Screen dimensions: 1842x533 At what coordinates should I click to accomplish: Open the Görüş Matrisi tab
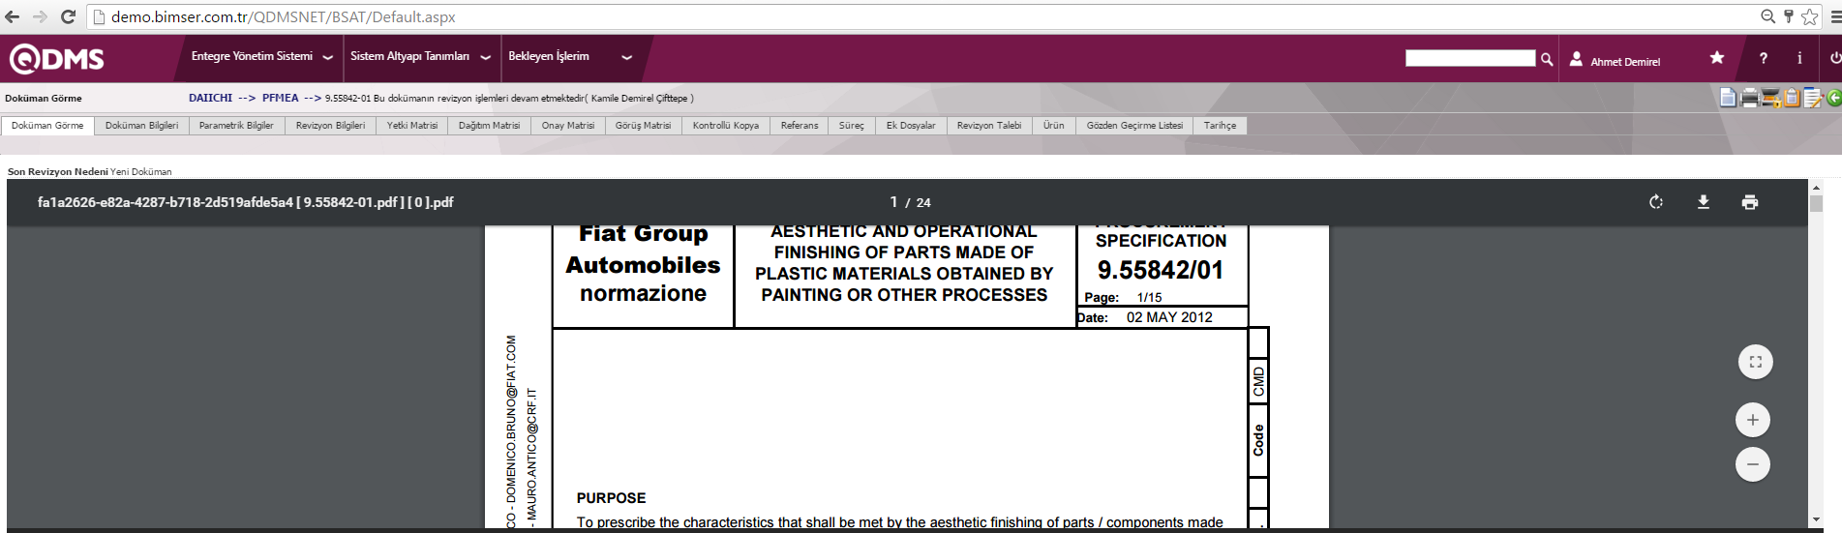(x=643, y=126)
